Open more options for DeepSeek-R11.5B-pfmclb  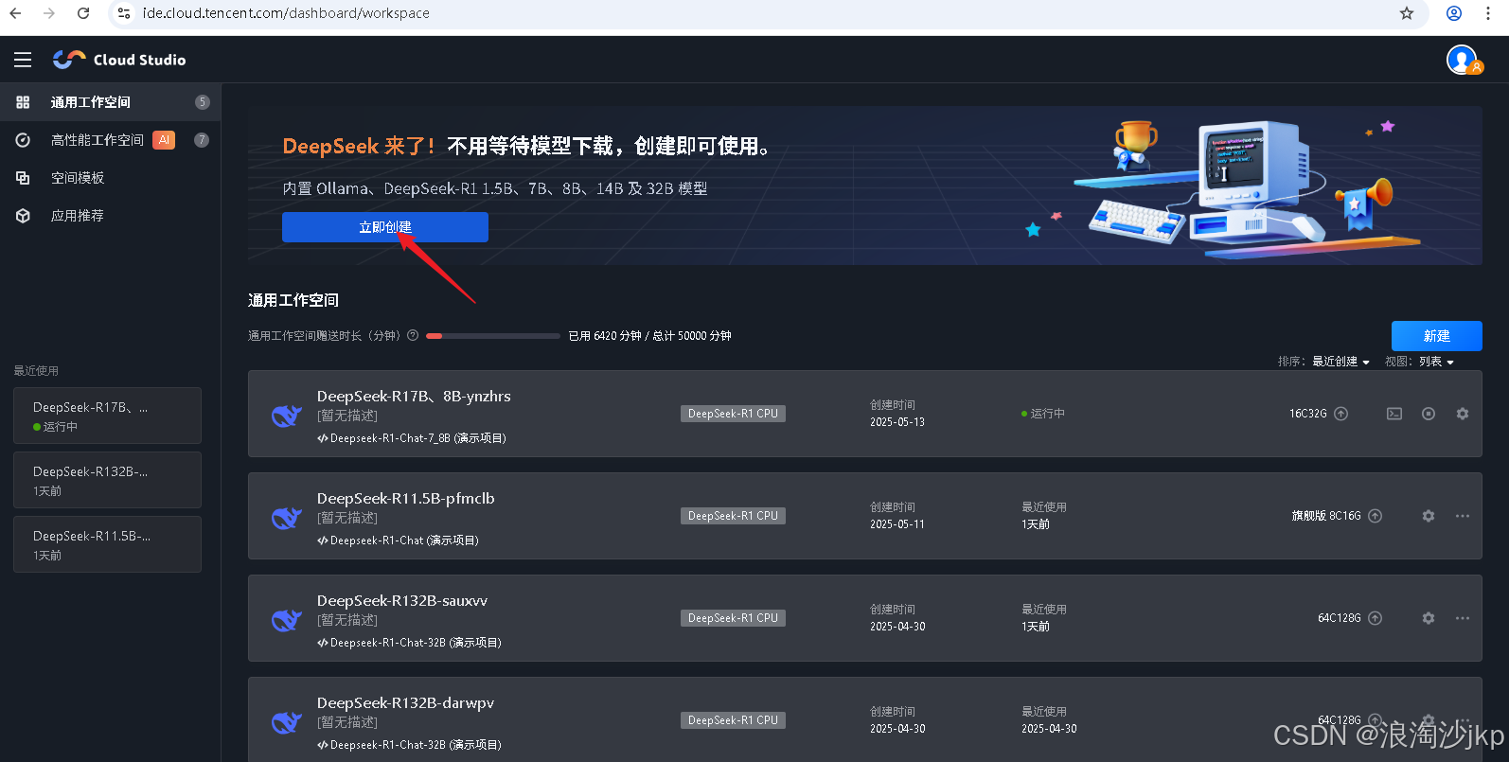click(x=1463, y=516)
